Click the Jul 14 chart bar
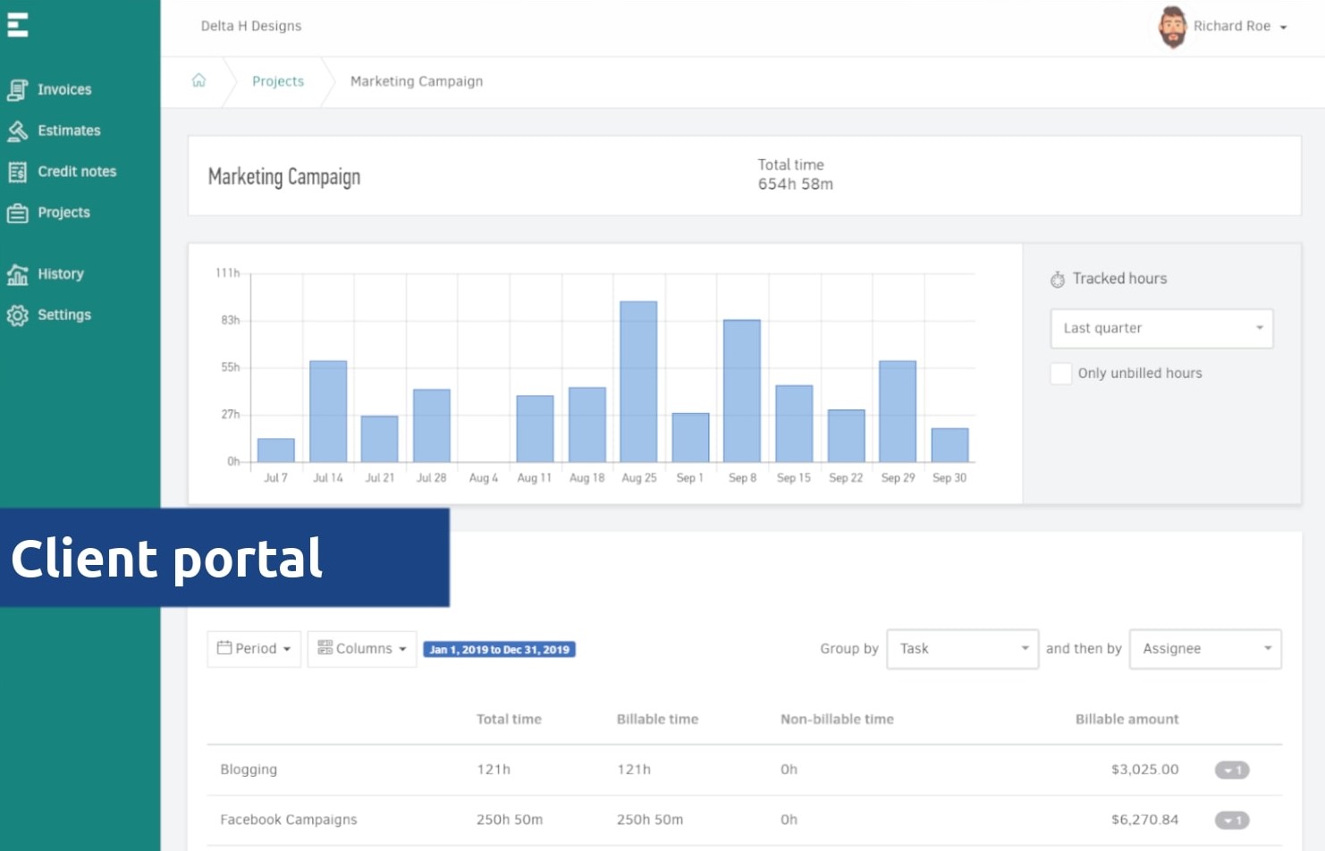Screen dimensions: 1325x851 point(328,411)
